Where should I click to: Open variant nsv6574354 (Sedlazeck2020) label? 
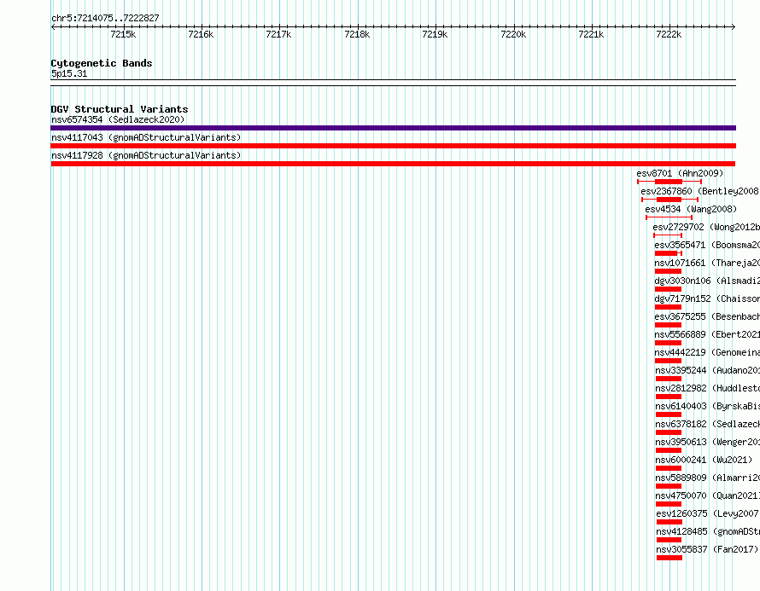[118, 119]
